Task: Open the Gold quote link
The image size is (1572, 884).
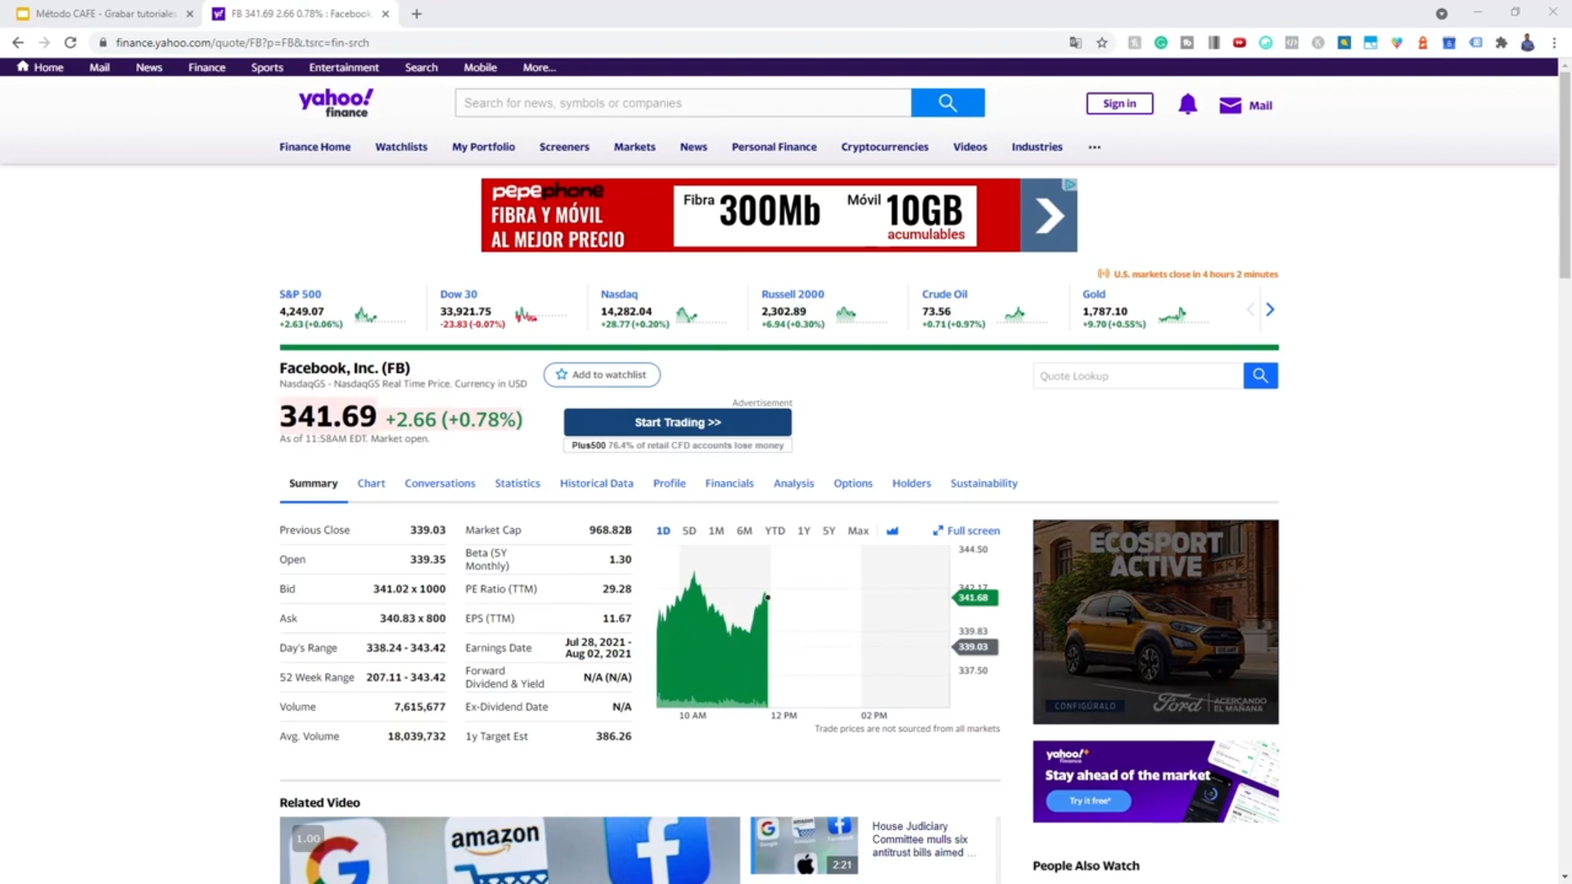Action: click(1094, 295)
